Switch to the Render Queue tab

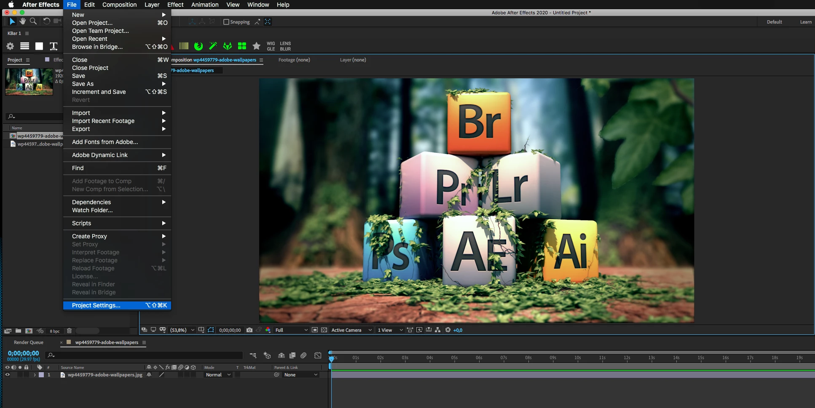[29, 342]
